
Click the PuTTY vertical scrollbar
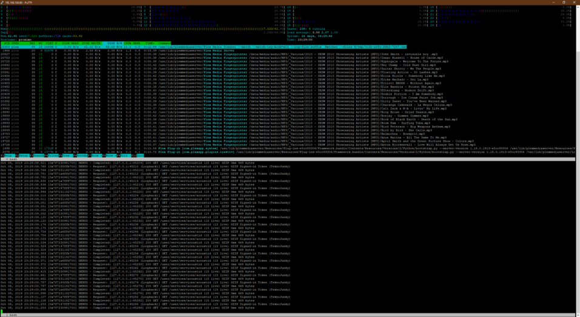pyautogui.click(x=578, y=161)
